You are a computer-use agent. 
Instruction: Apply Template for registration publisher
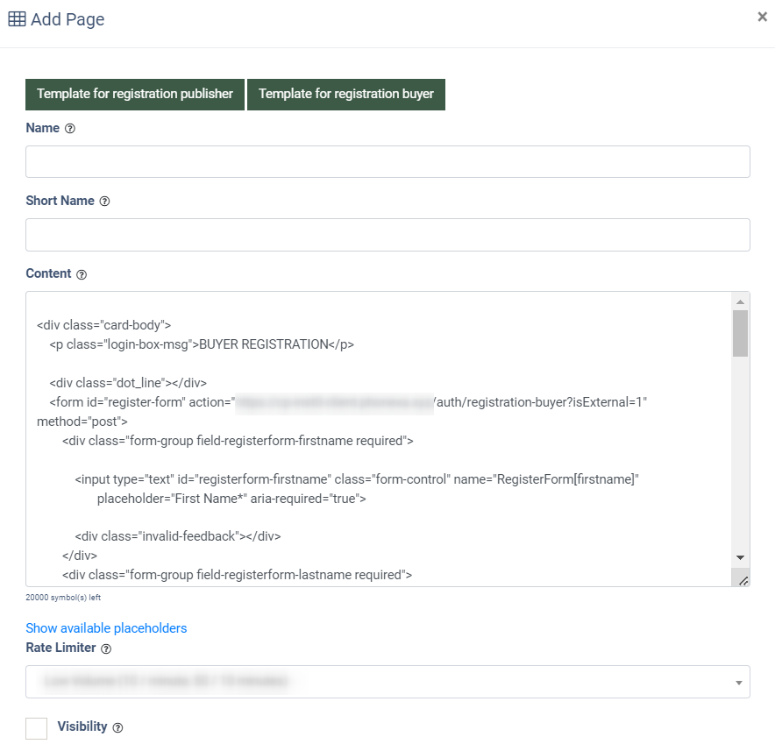tap(135, 94)
